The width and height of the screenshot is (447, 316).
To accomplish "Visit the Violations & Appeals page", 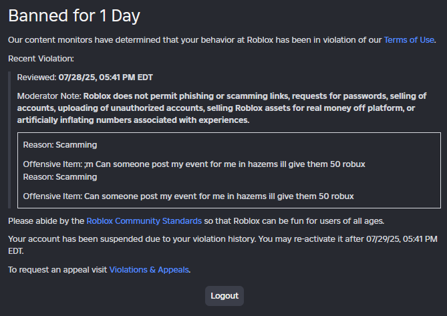I will [x=149, y=270].
